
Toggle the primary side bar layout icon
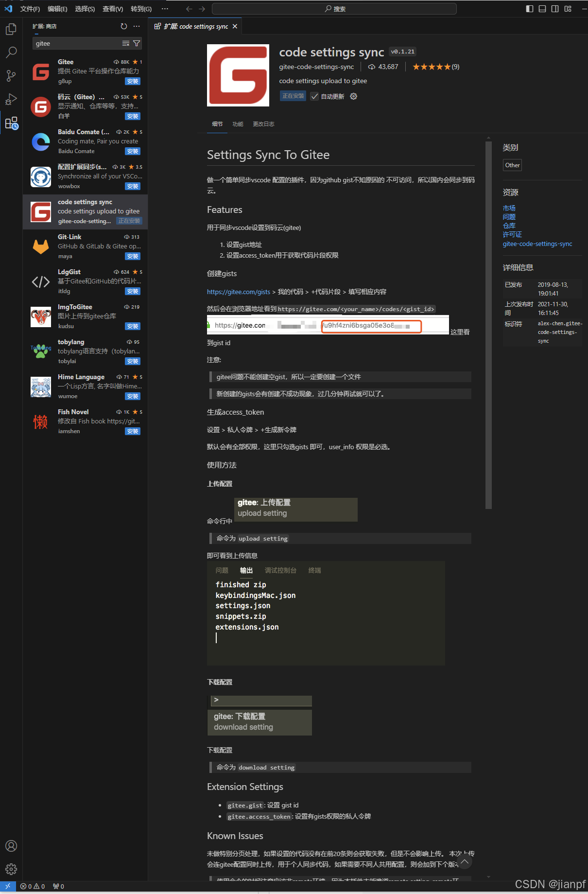530,9
